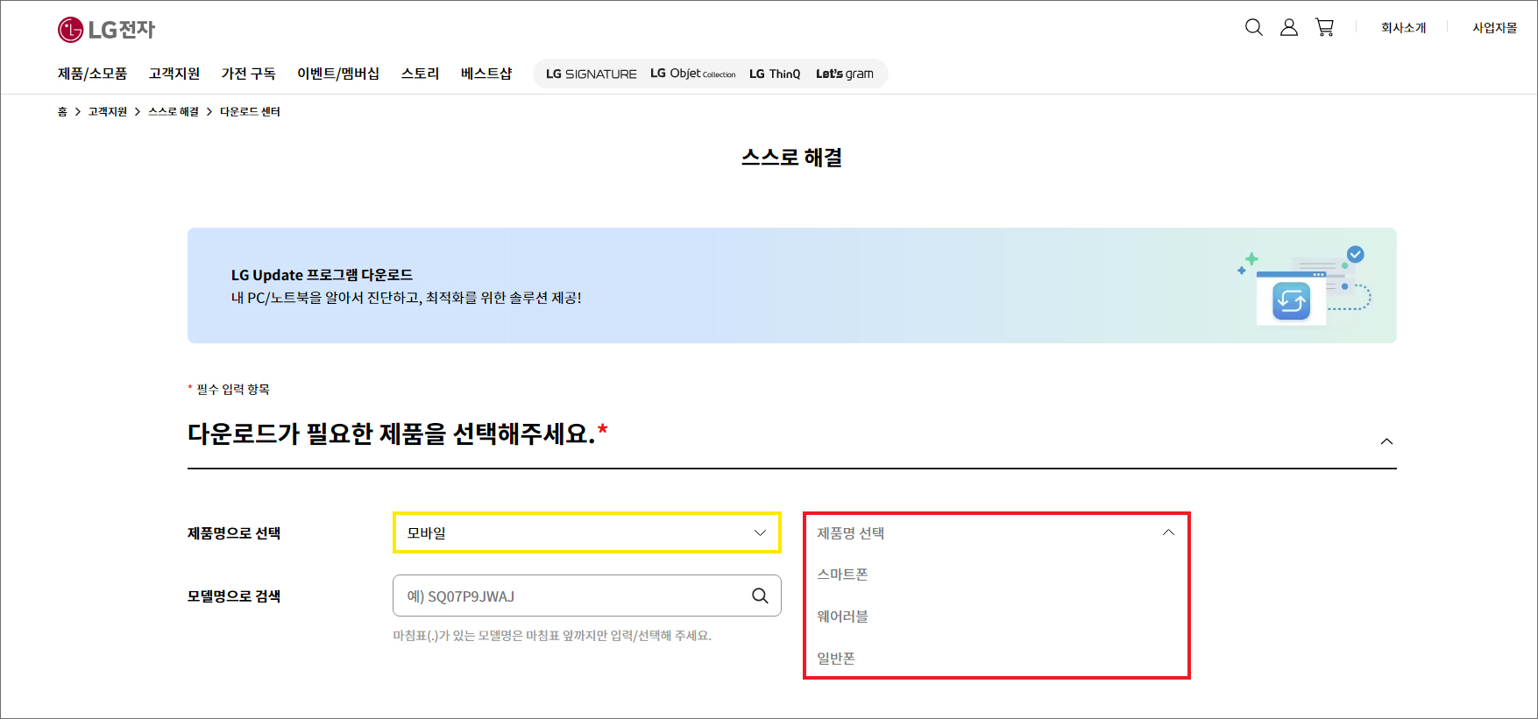Open the 고객지원 menu

click(x=174, y=74)
